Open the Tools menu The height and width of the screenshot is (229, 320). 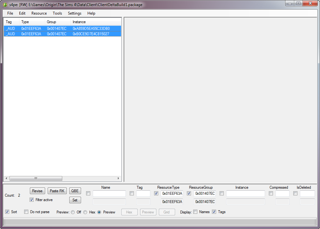coord(57,13)
